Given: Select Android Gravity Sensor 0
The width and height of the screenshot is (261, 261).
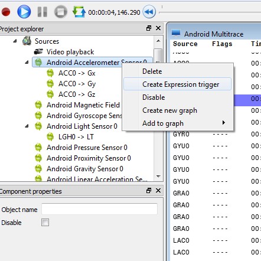Looking at the screenshot, I should click(85, 169).
